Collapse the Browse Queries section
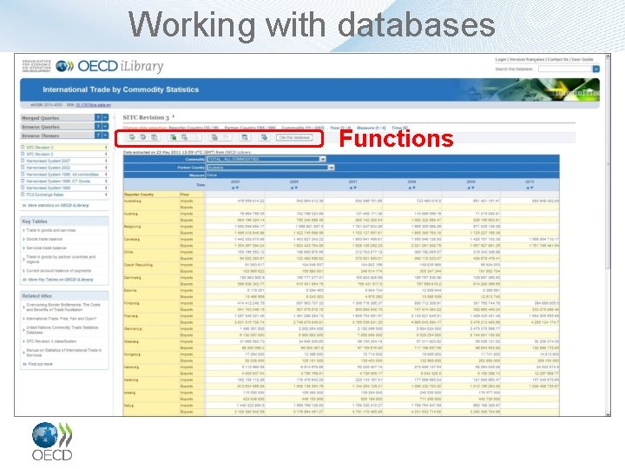This screenshot has width=625, height=469. [105, 127]
